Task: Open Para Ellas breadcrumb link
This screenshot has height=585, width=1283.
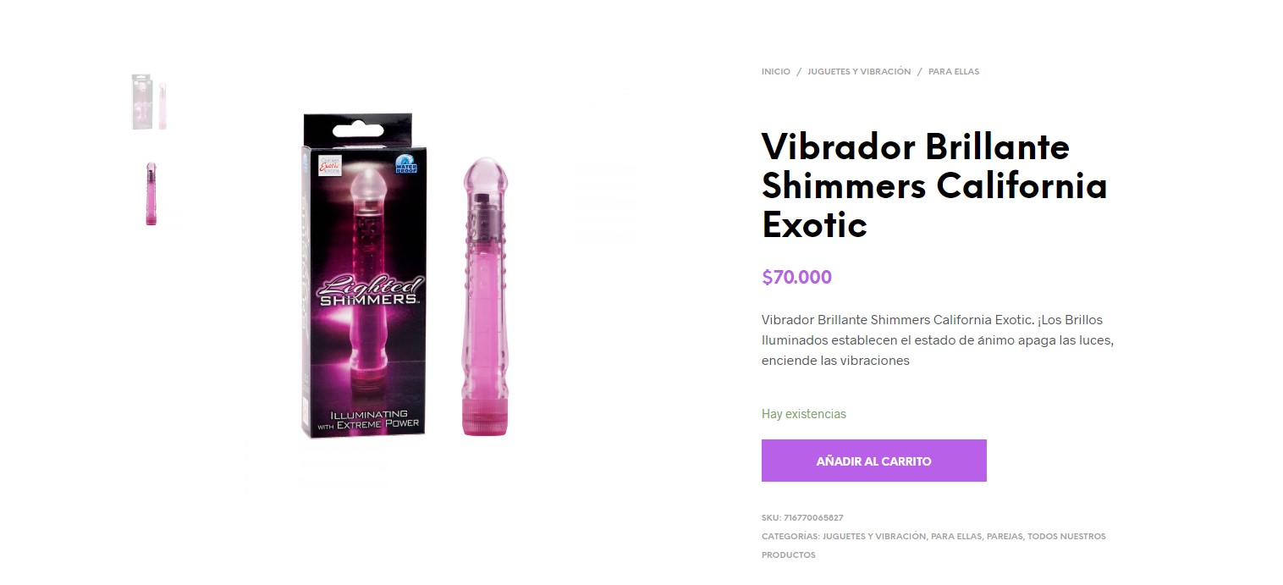Action: 954,72
